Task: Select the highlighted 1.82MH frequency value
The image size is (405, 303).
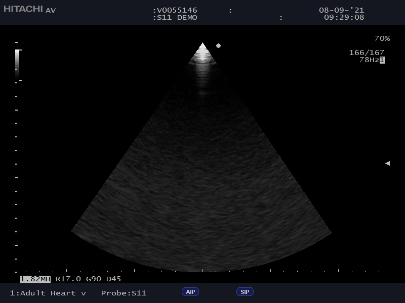Action: (35, 279)
